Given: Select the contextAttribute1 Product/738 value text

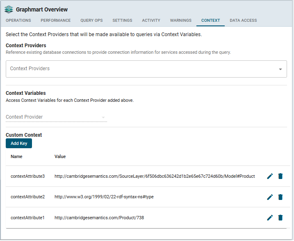Looking at the screenshot, I should pyautogui.click(x=99, y=218).
